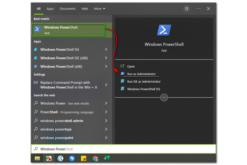Choose the 'windows powershell admin' web suggestion
Viewport: 247px width, 165px height.
pos(61,121)
